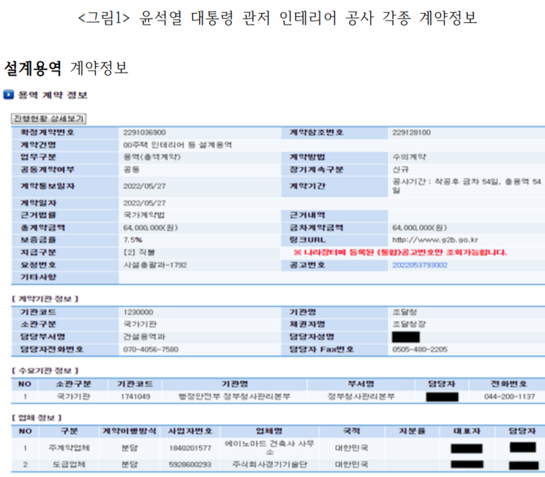The height and width of the screenshot is (477, 545).
Task: Click the red 나라장터 notice text
Action: click(x=399, y=253)
